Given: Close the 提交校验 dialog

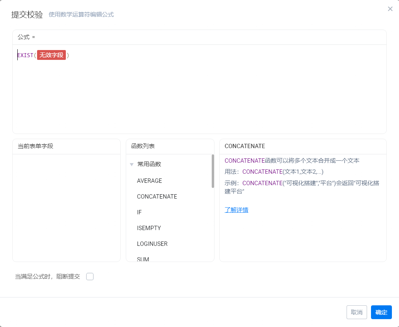Looking at the screenshot, I should point(390,9).
